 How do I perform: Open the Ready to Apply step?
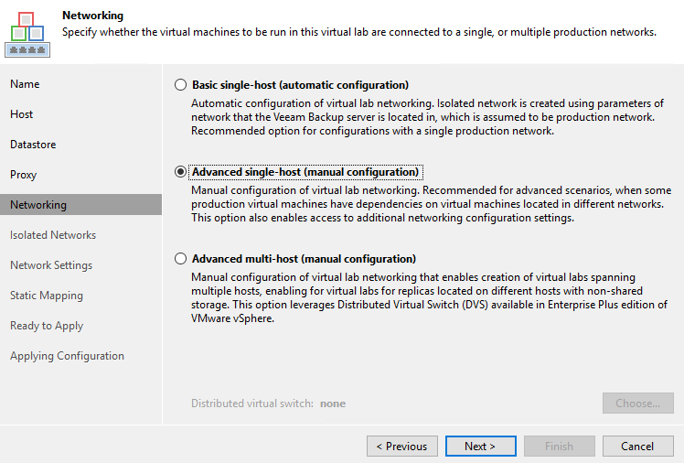47,326
